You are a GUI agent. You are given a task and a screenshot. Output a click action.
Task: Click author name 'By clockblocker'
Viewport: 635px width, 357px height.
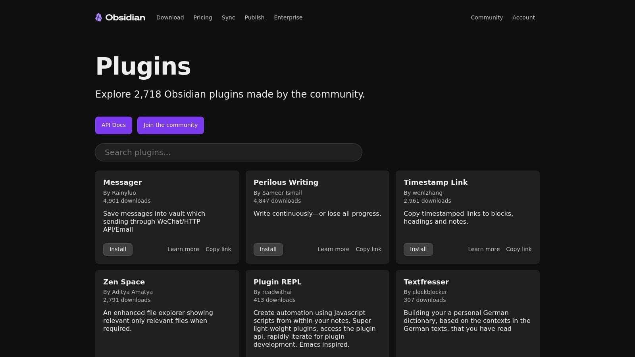pos(425,292)
